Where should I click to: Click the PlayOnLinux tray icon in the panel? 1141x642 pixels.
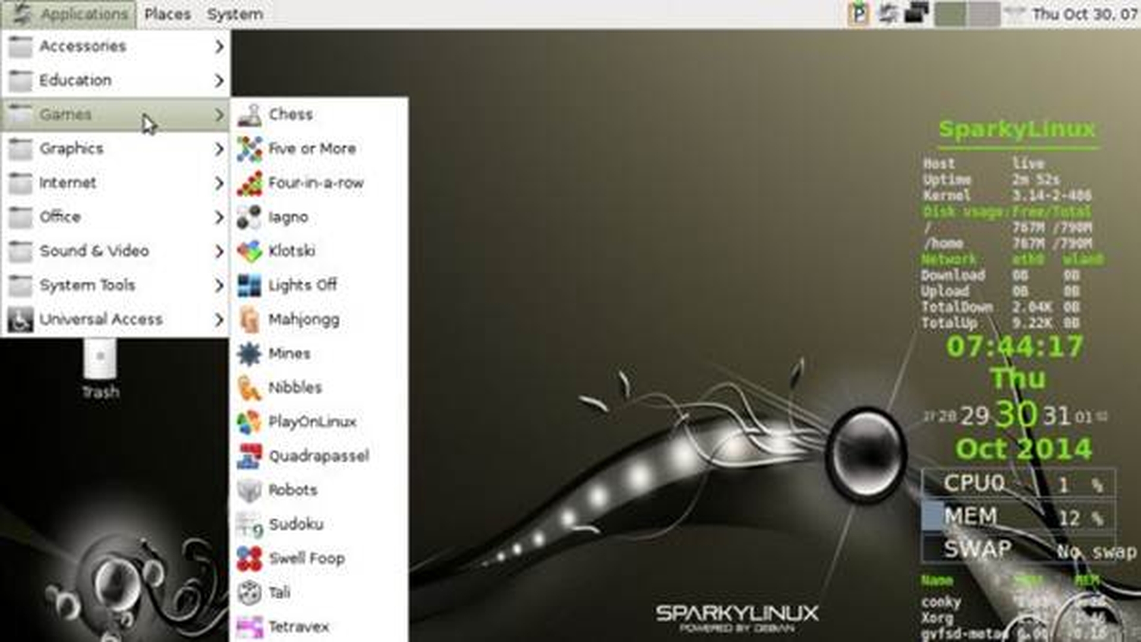859,14
